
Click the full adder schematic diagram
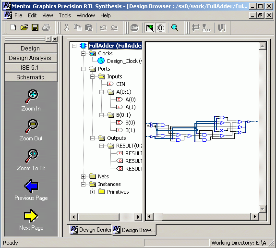(x=202, y=129)
